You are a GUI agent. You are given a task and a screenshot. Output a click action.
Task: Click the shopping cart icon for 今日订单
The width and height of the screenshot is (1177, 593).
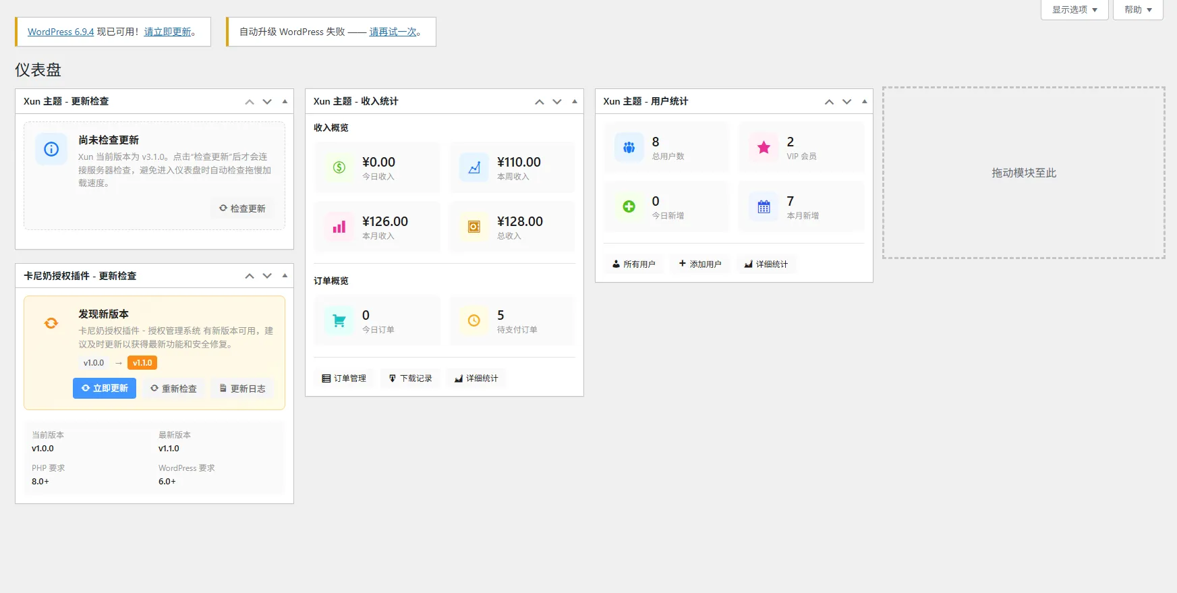click(339, 320)
